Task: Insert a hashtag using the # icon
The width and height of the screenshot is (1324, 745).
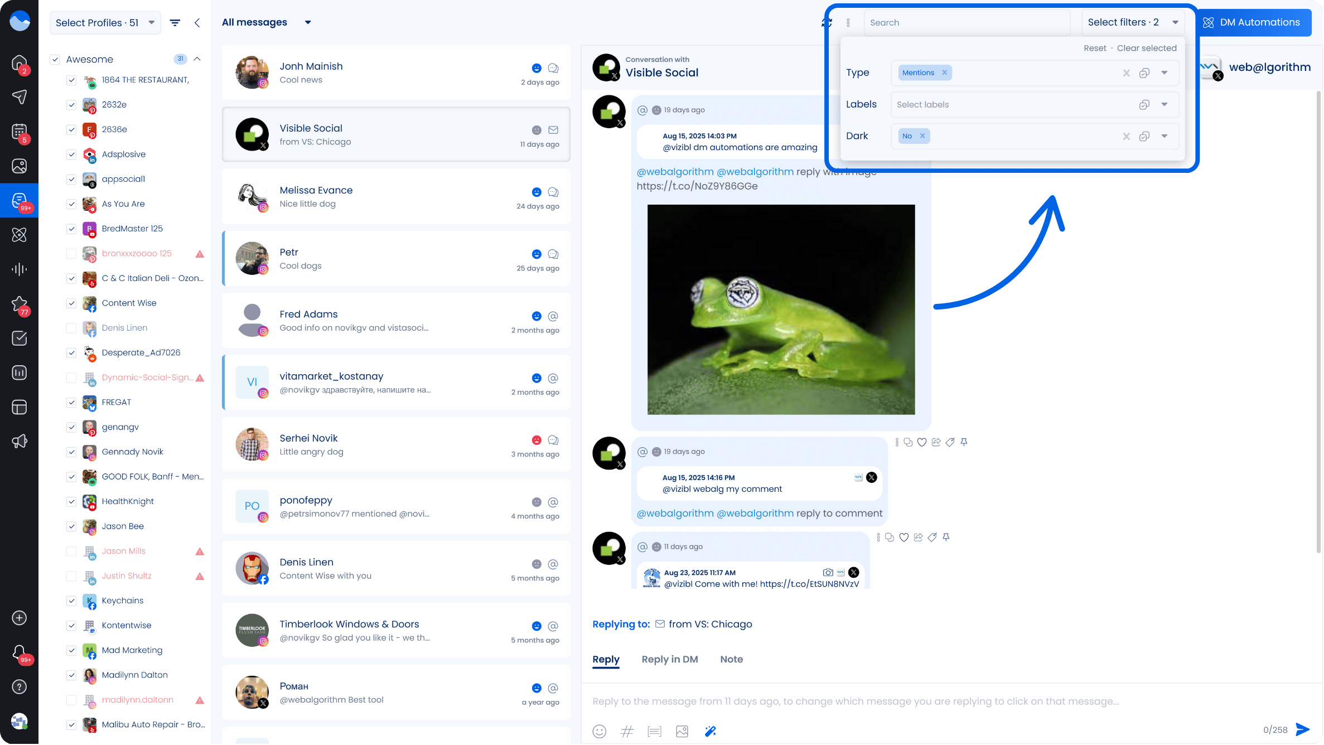Action: (627, 732)
